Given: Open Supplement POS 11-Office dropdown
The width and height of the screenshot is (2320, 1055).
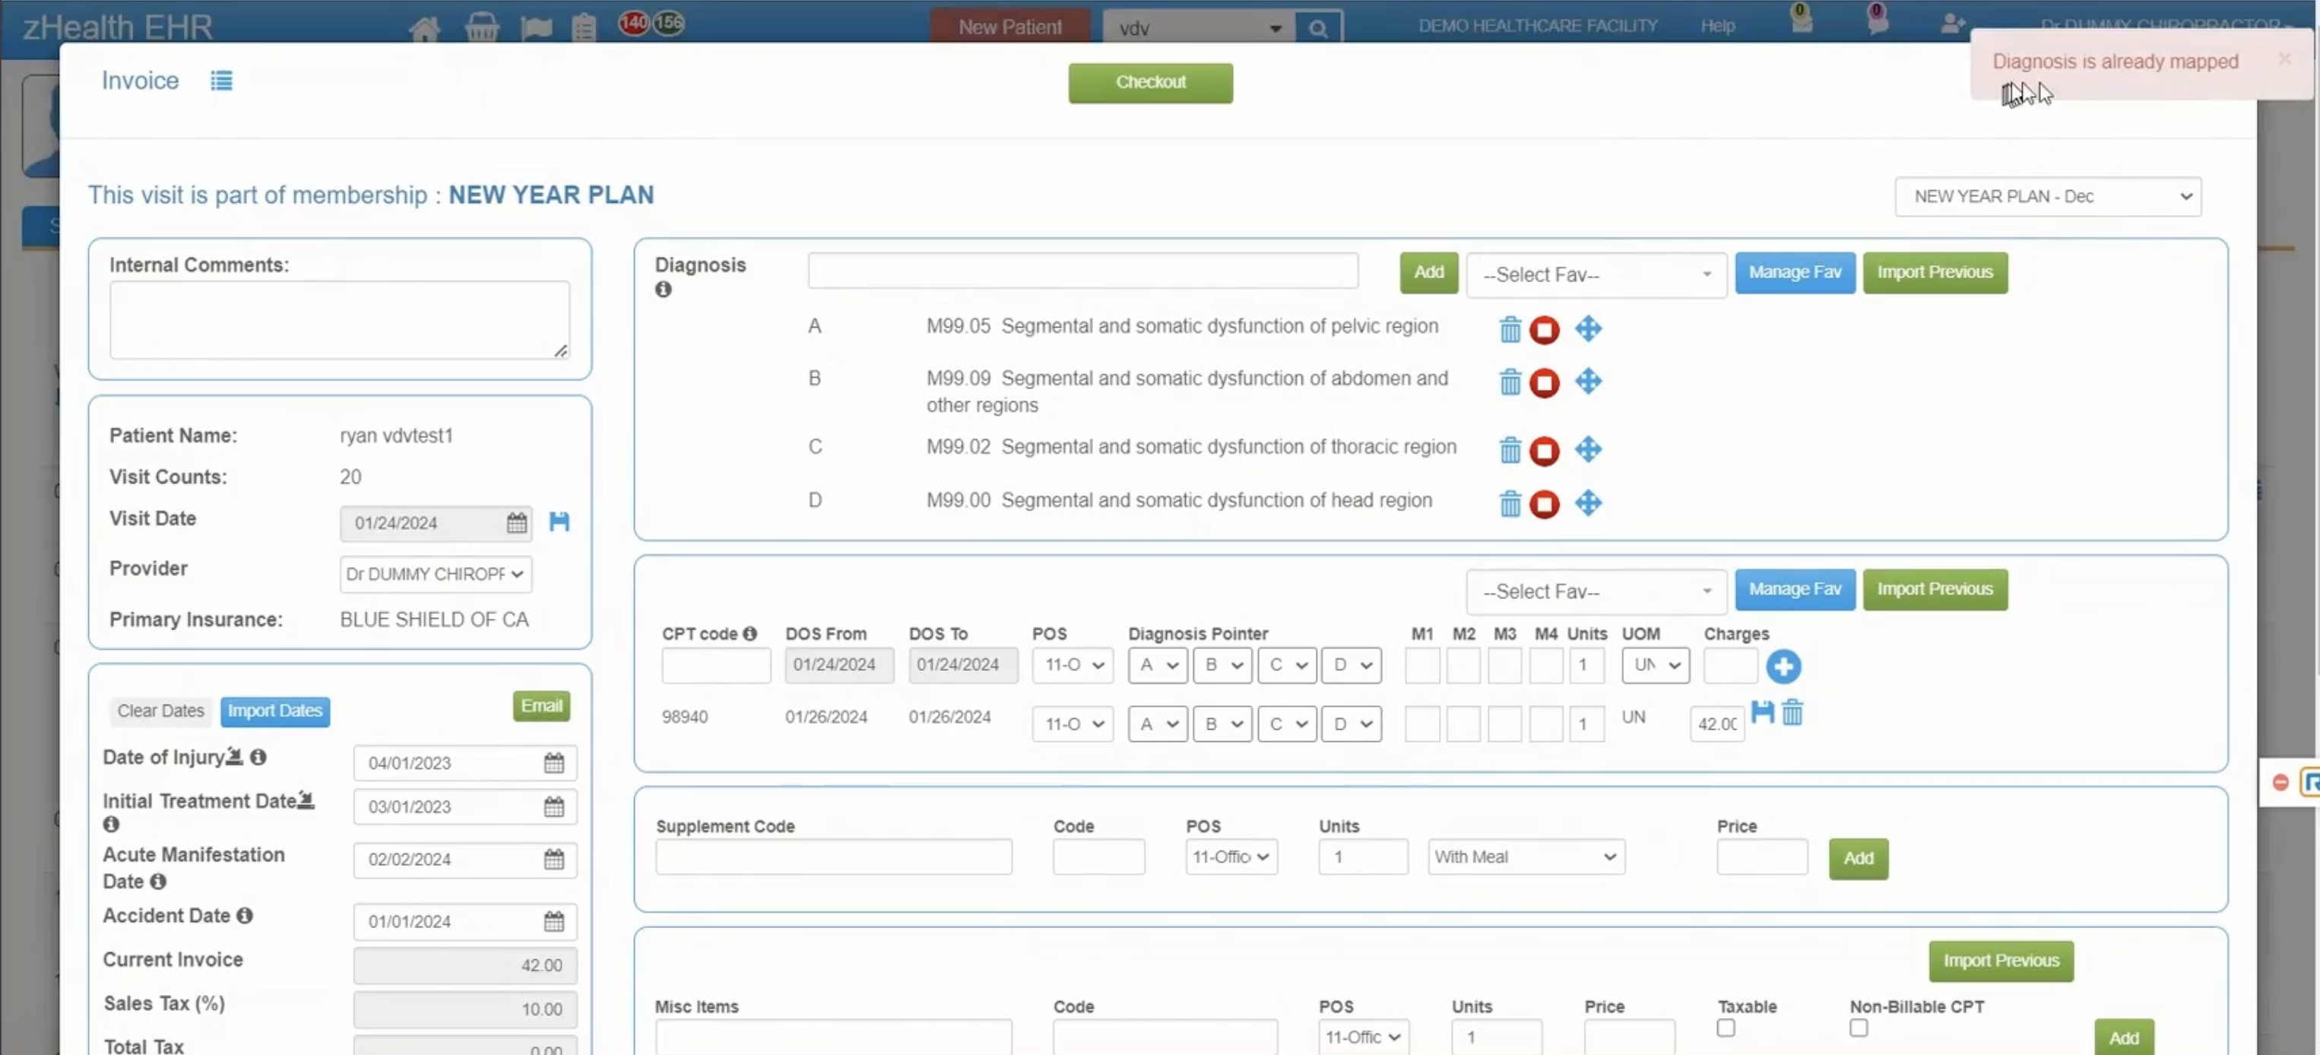Looking at the screenshot, I should click(1230, 856).
